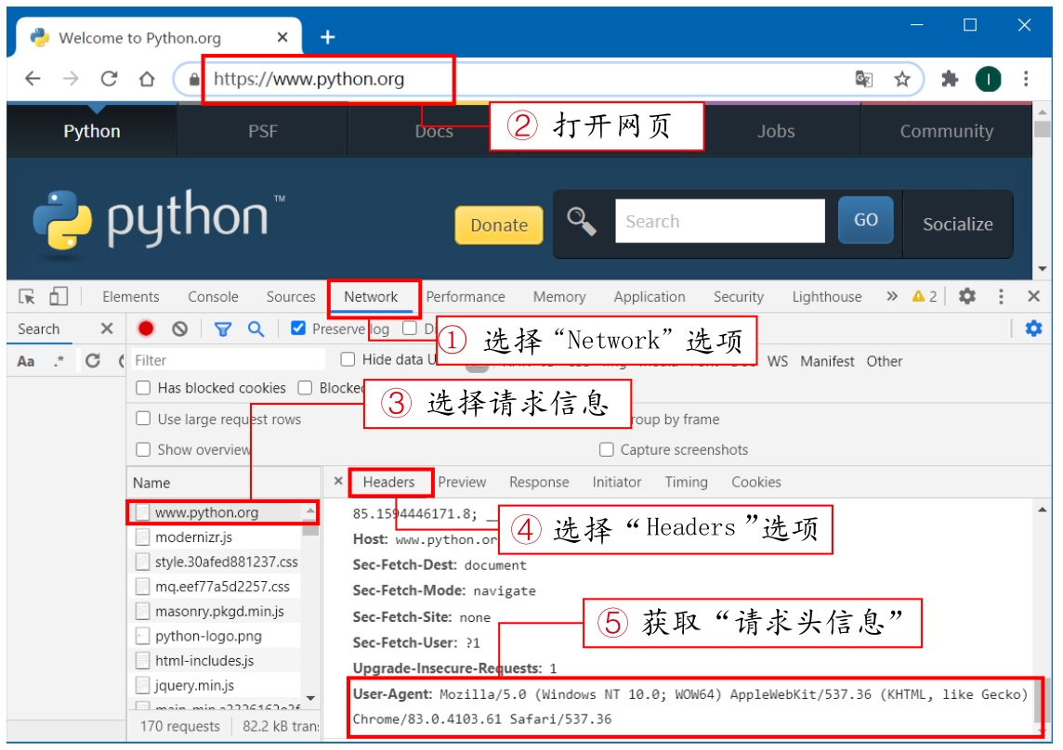Click the record network log button
This screenshot has width=1063, height=750.
coord(146,329)
